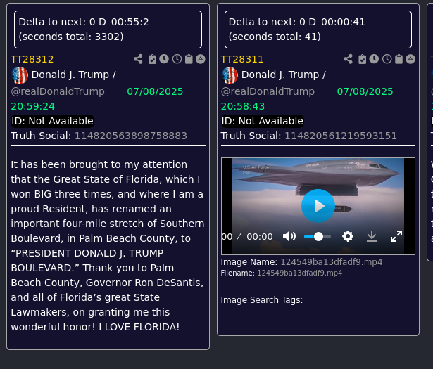The width and height of the screenshot is (433, 369).
Task: Click 'Image Search Tags:' label
Action: point(262,300)
